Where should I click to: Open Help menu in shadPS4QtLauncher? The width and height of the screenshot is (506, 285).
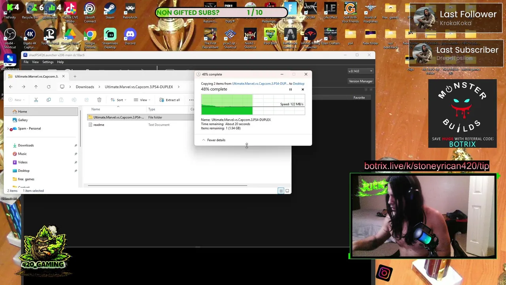click(60, 62)
